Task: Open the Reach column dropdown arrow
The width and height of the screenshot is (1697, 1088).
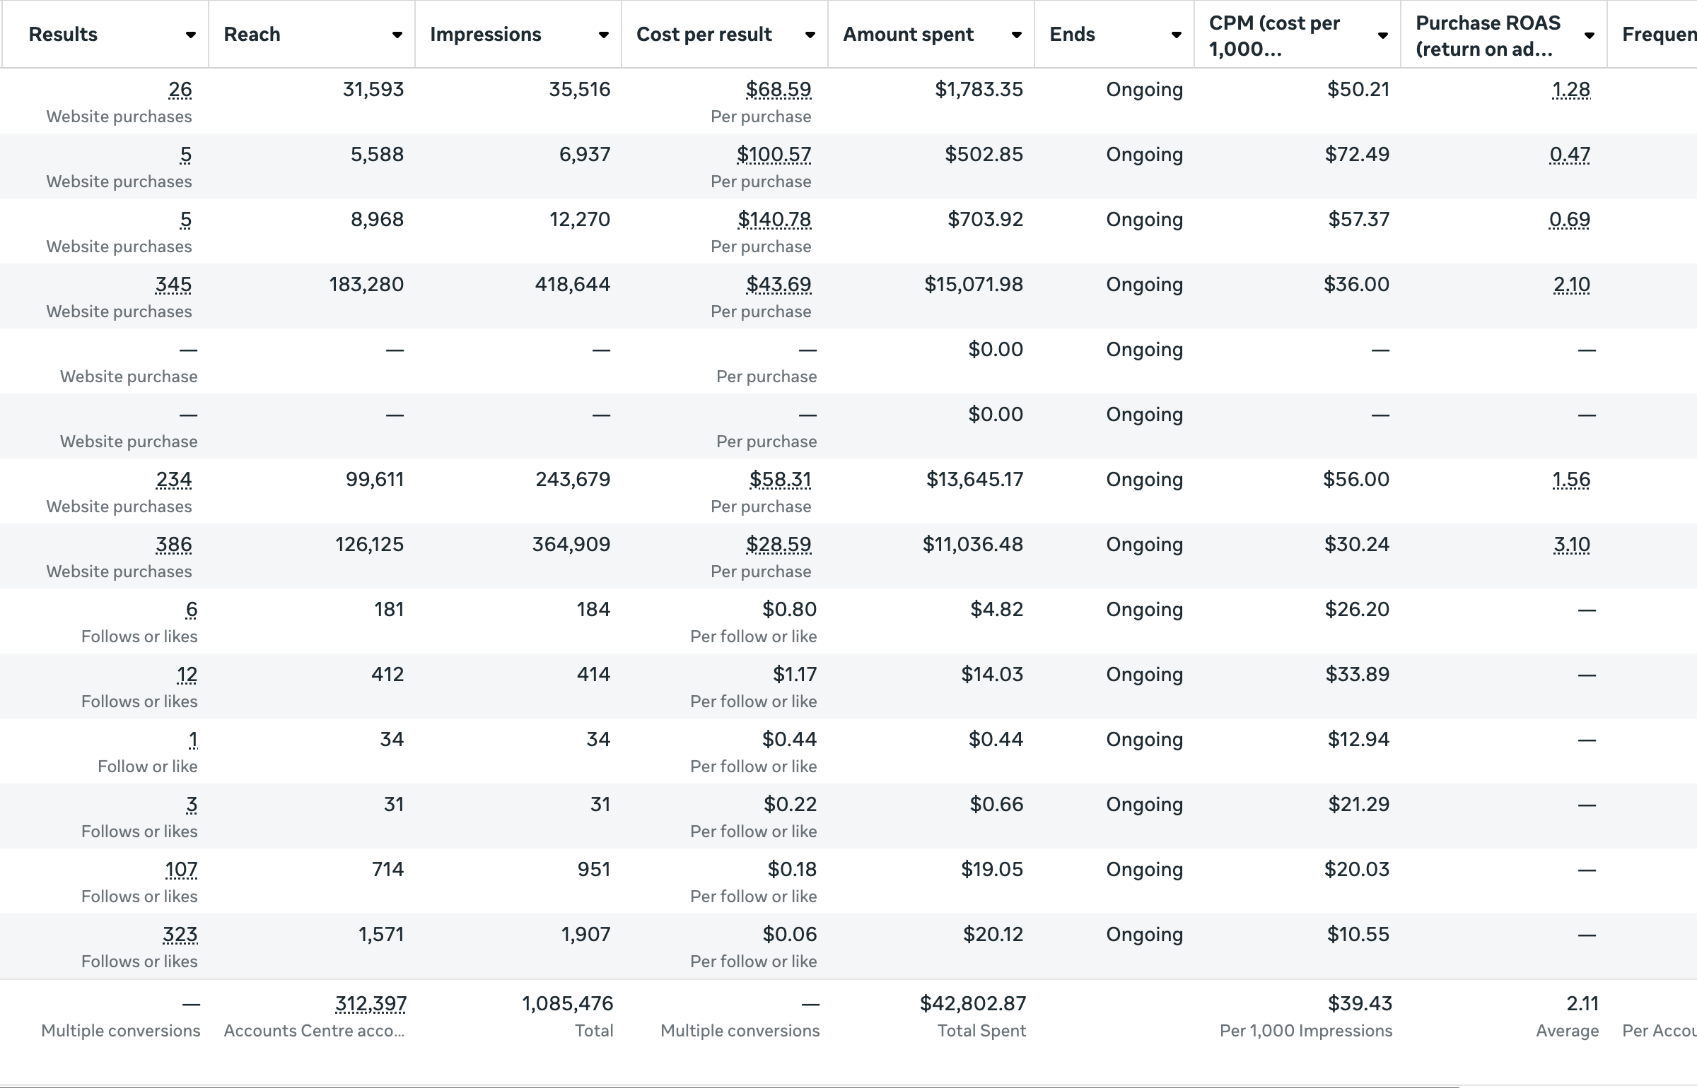Action: (397, 35)
